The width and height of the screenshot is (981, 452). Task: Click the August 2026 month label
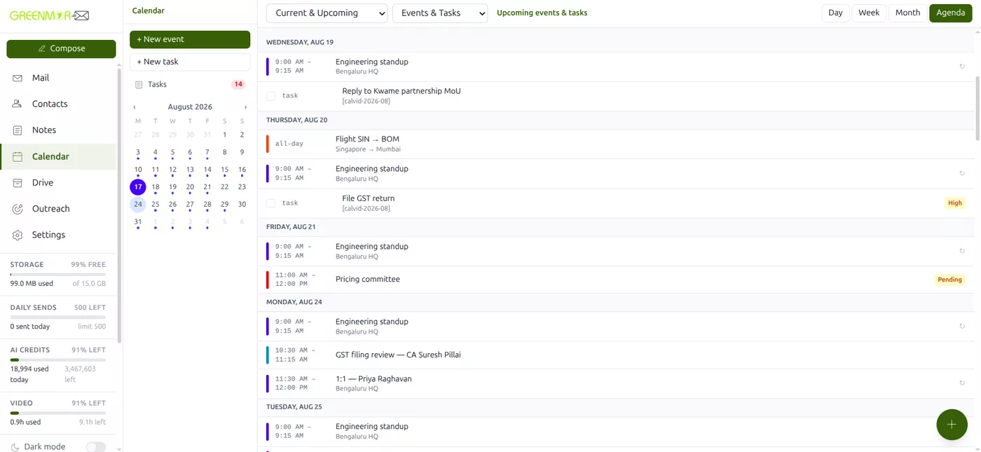coord(190,107)
